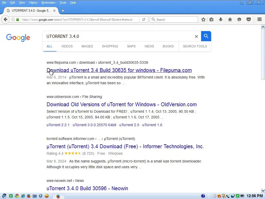This screenshot has height=199, width=265.
Task: Open the media player taskbar icon
Action: click(x=41, y=196)
